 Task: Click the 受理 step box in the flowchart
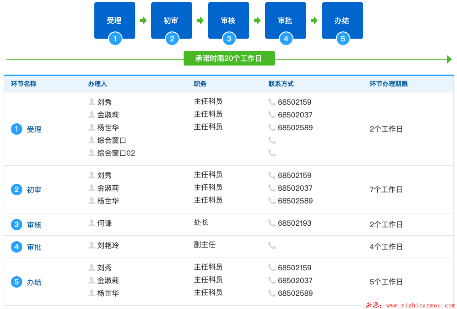click(x=114, y=20)
